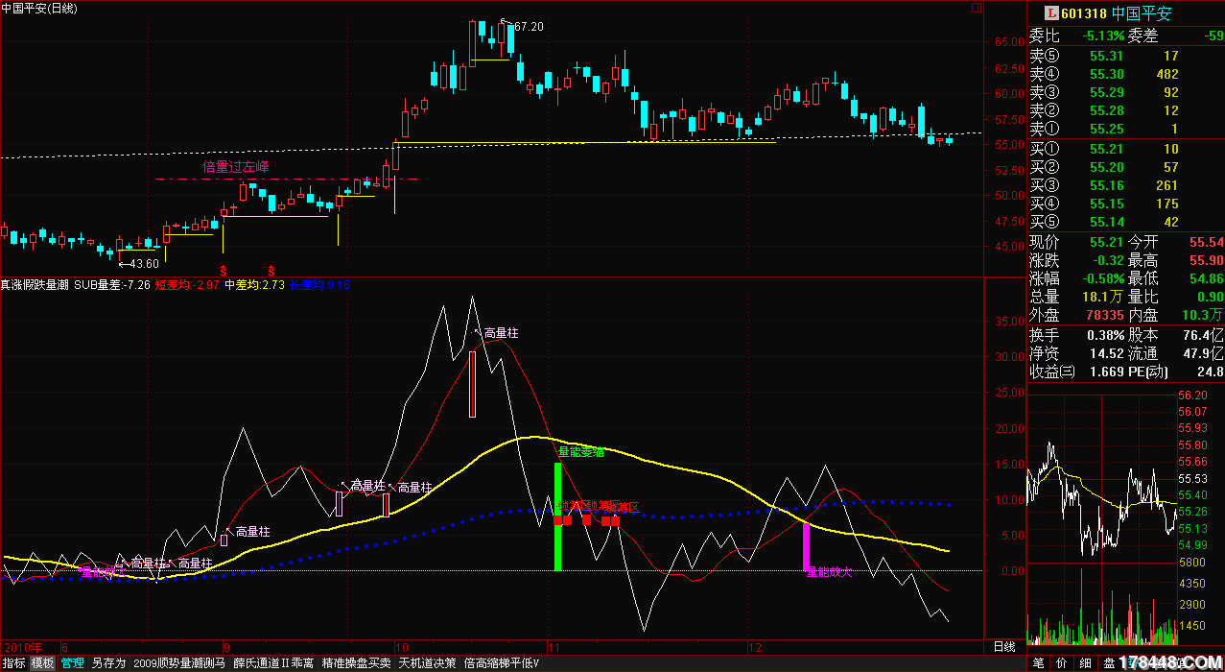Click the red L marker beside 601318
This screenshot has height=672, width=1225.
click(1050, 13)
